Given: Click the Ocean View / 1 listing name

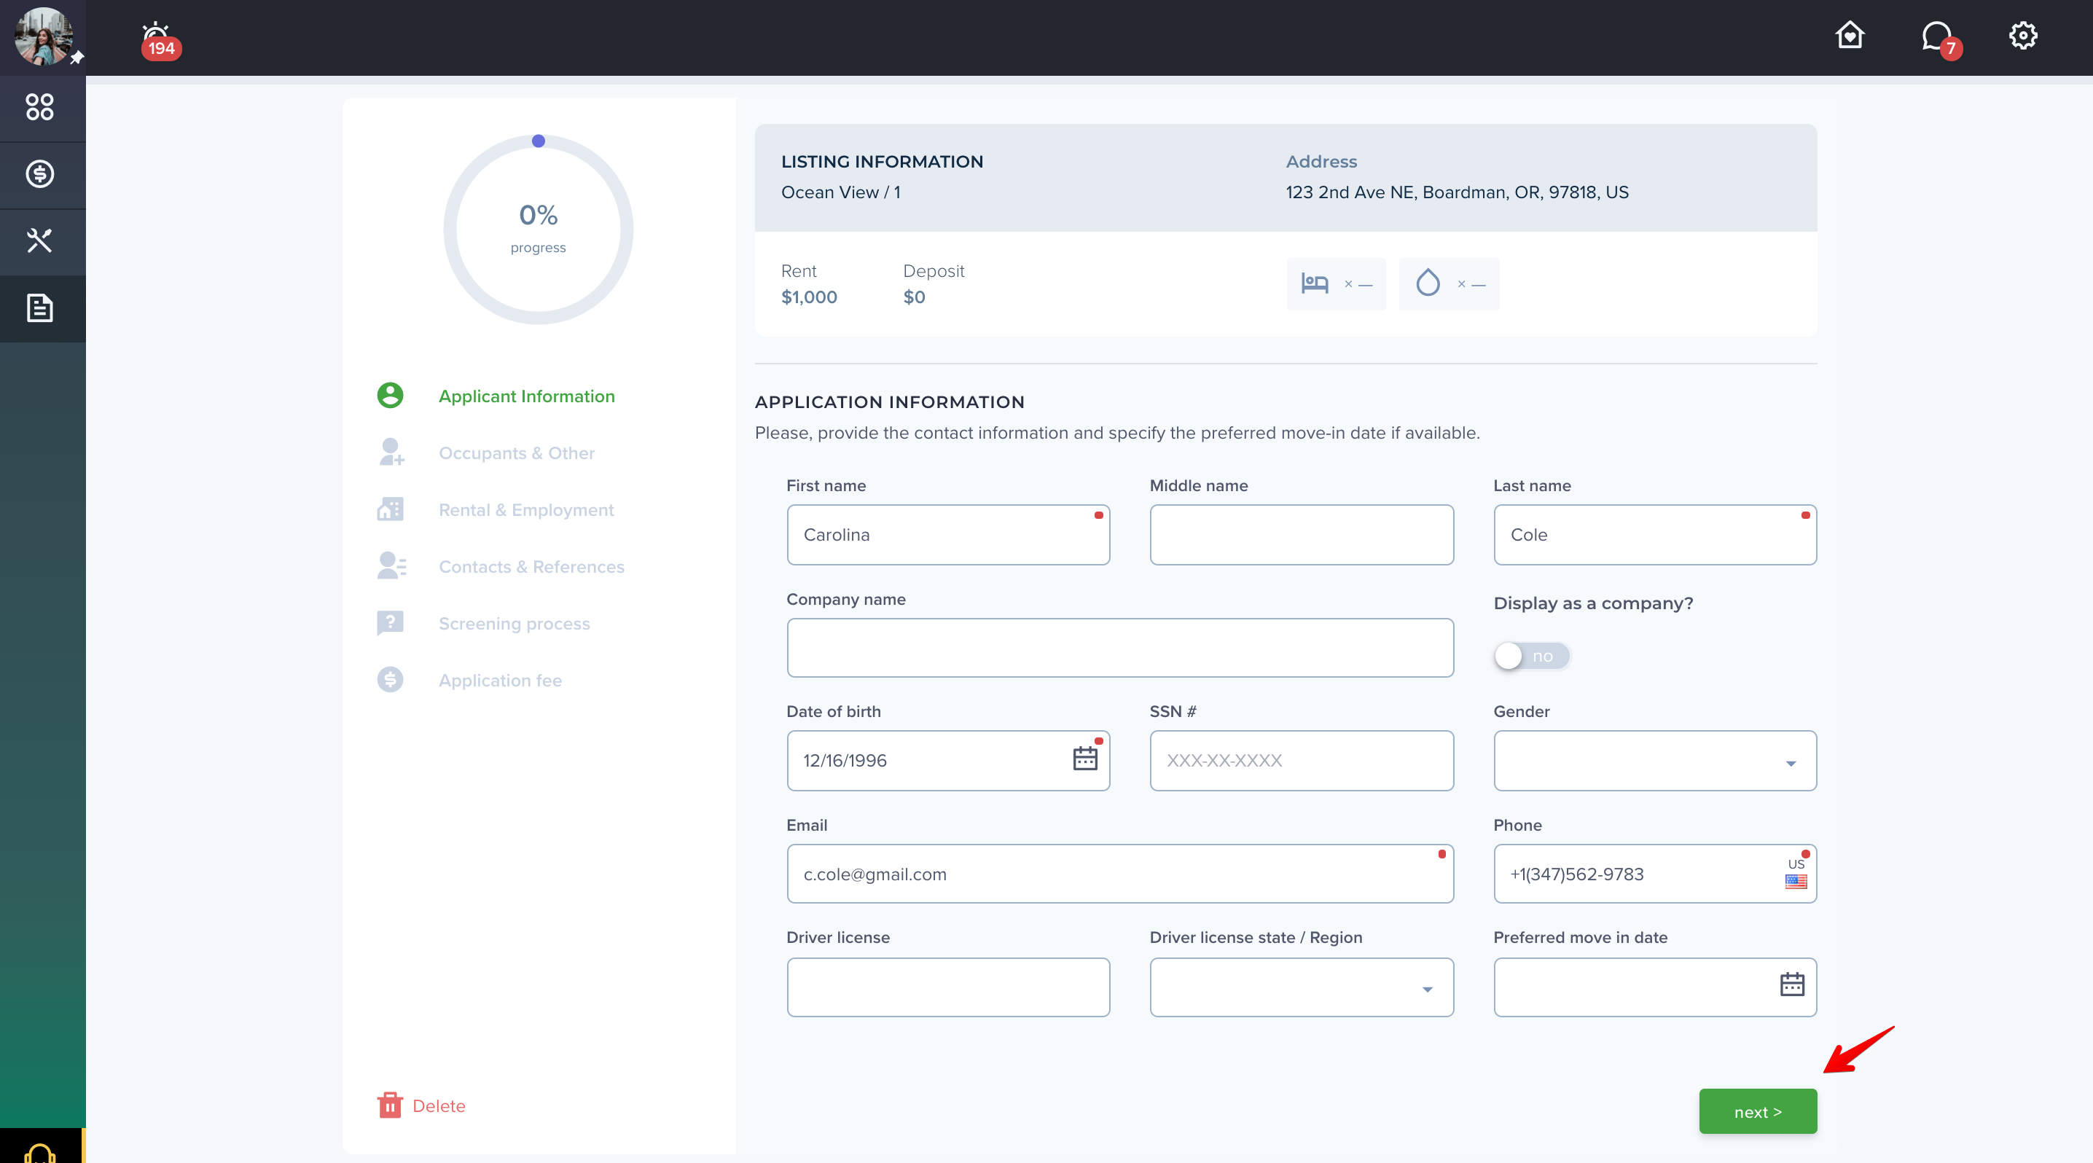Looking at the screenshot, I should [840, 192].
